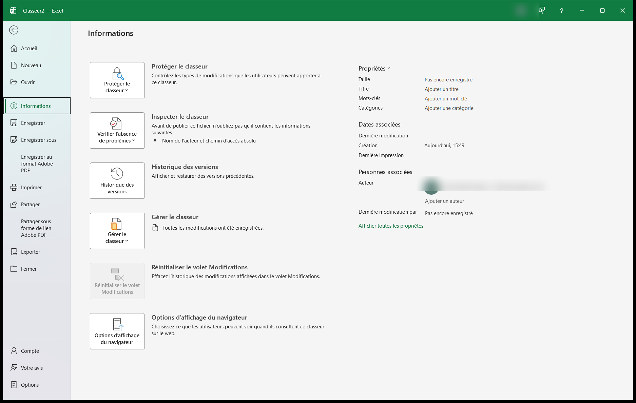Expand the Propriétés dropdown

pyautogui.click(x=374, y=69)
